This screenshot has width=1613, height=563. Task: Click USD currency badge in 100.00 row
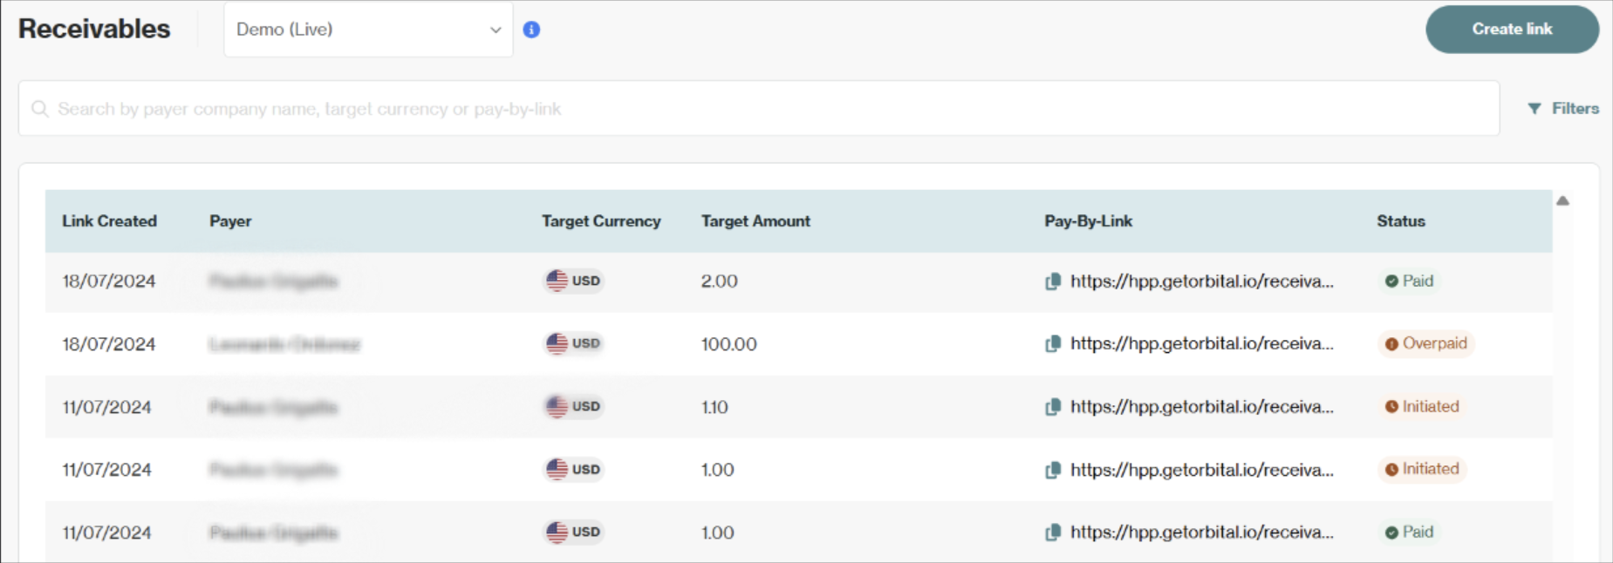[573, 343]
